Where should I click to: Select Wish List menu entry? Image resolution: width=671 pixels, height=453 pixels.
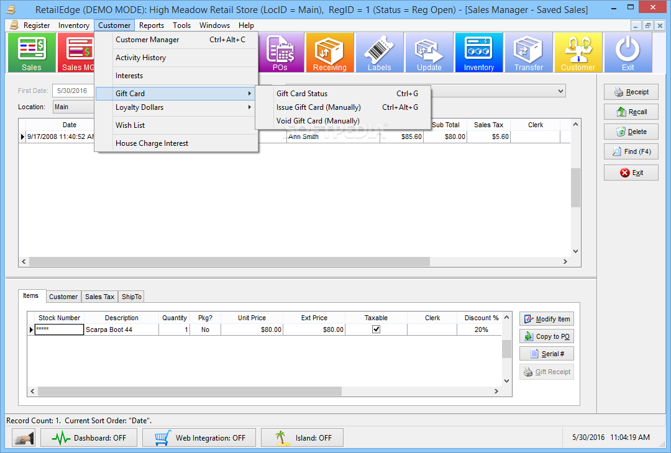(175, 125)
